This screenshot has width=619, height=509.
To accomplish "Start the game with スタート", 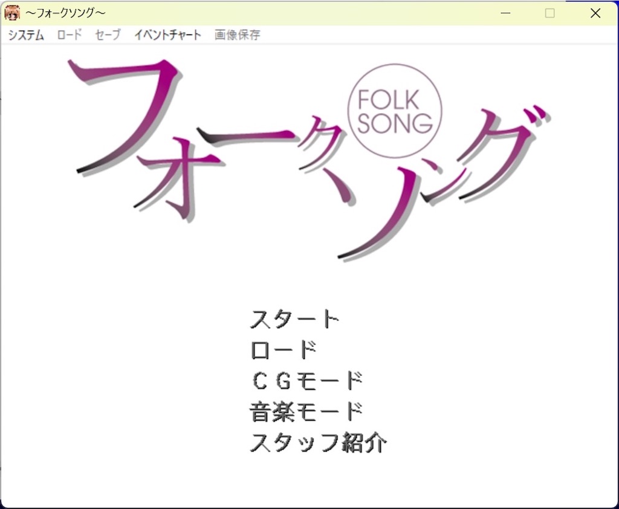I will (294, 319).
